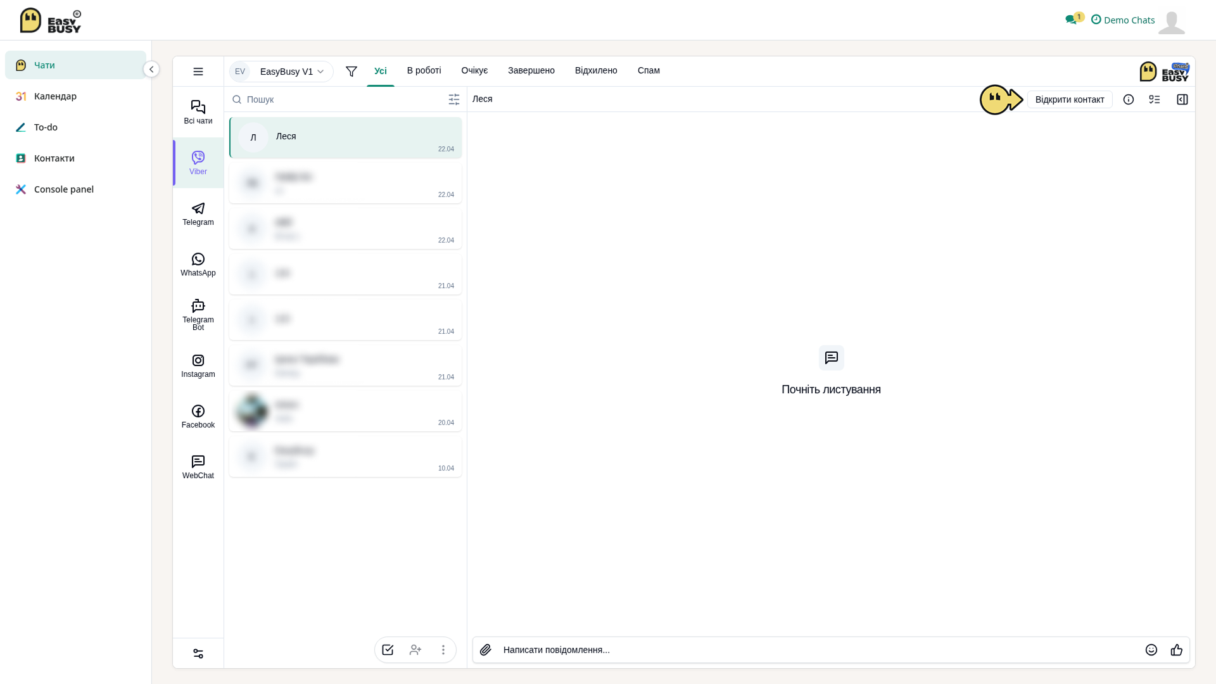Switch to the Спам tab
The width and height of the screenshot is (1216, 684).
tap(649, 70)
